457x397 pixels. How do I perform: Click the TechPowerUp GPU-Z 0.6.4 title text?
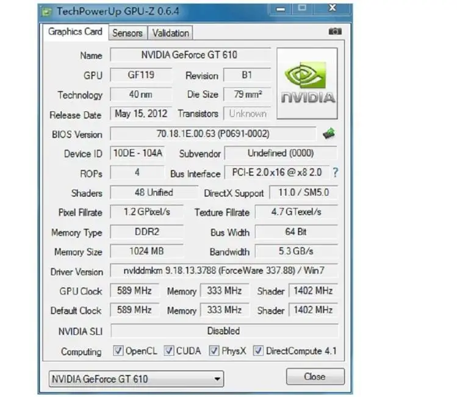click(118, 12)
